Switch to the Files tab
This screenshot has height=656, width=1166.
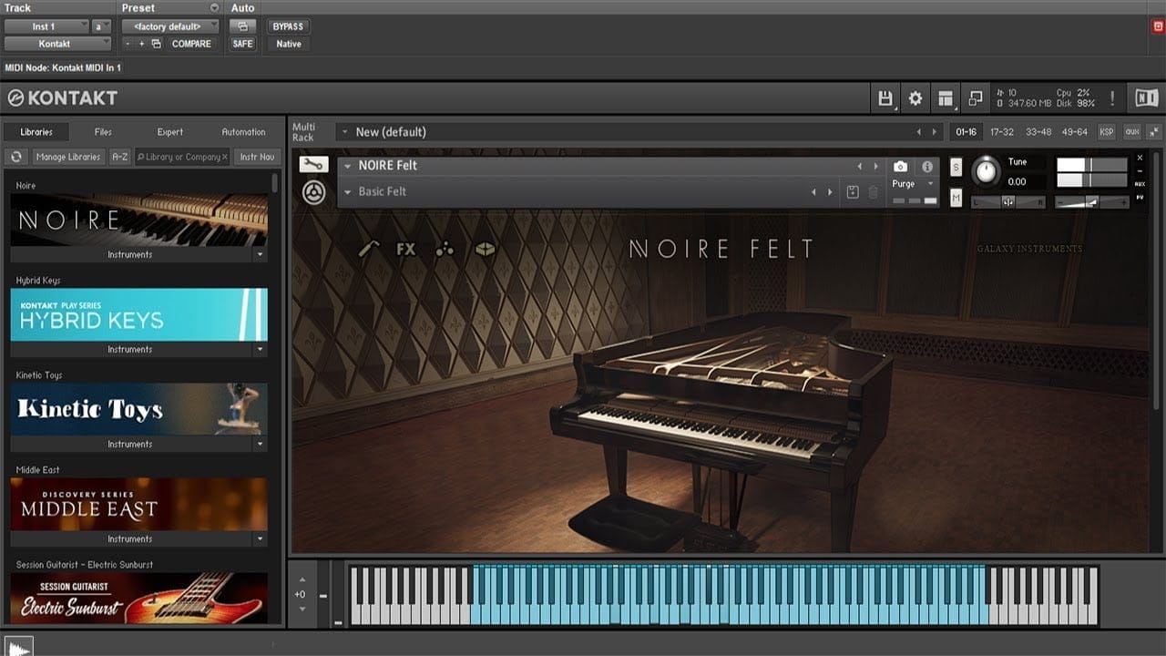click(x=103, y=132)
